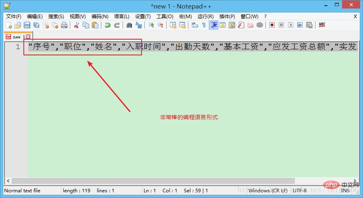Click the Redo arrow icon
This screenshot has width=363, height=198.
(117, 25)
